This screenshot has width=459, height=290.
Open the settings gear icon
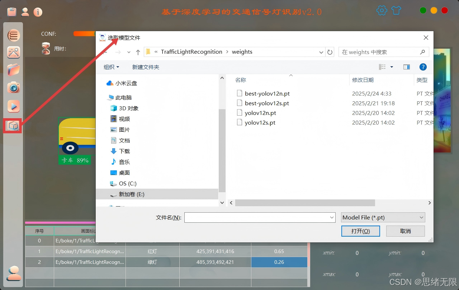coord(382,10)
